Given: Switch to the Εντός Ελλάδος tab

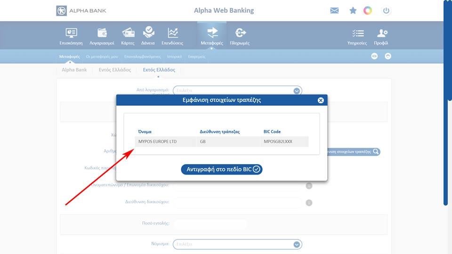Looking at the screenshot, I should [115, 70].
